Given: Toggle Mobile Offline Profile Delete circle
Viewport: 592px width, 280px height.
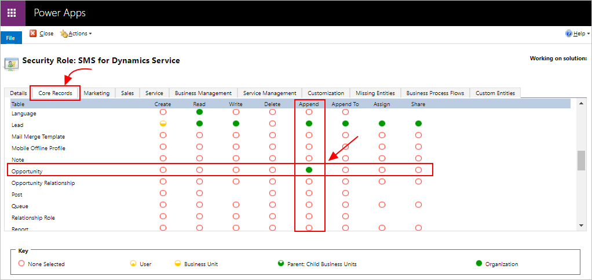Looking at the screenshot, I should point(273,147).
